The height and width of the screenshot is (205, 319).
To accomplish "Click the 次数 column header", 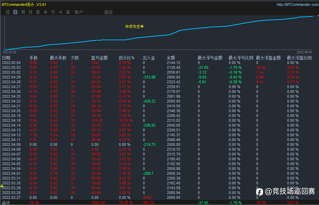I will pos(75,58).
